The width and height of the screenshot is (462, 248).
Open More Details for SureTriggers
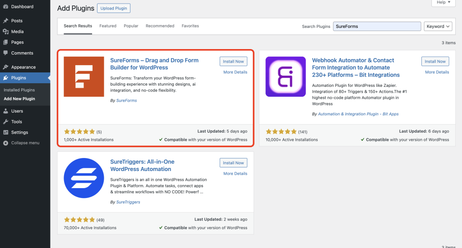235,173
